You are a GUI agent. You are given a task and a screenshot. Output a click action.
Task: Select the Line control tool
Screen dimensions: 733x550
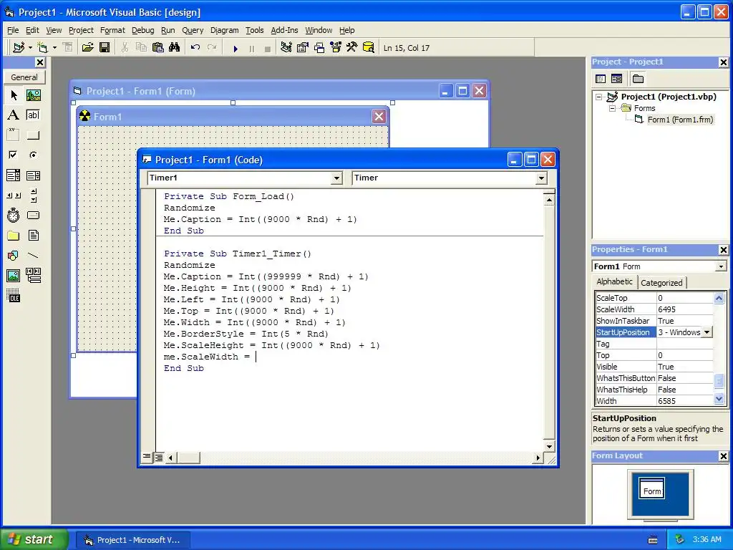33,256
